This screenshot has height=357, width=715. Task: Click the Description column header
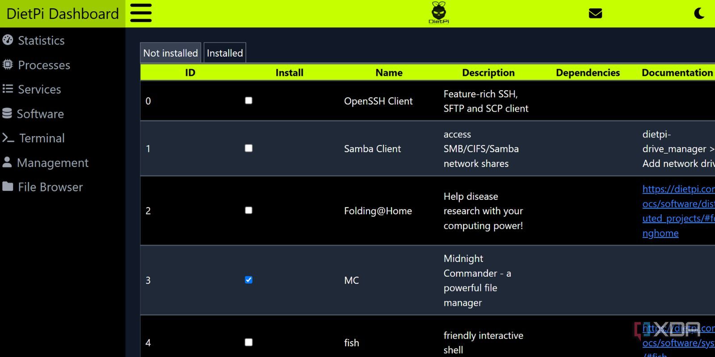click(x=488, y=73)
